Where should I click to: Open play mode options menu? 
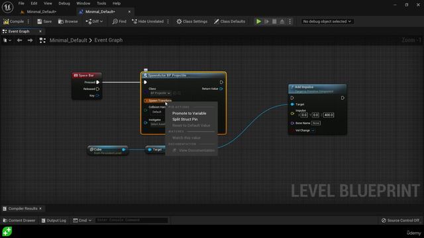point(290,21)
